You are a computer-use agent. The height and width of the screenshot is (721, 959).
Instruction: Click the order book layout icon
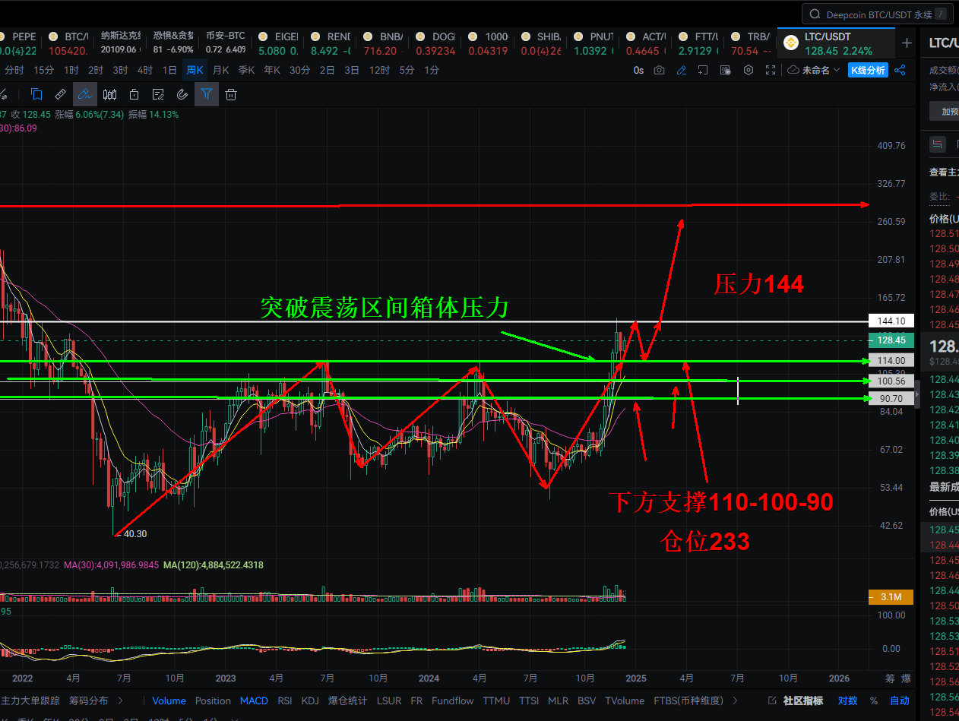[x=938, y=144]
